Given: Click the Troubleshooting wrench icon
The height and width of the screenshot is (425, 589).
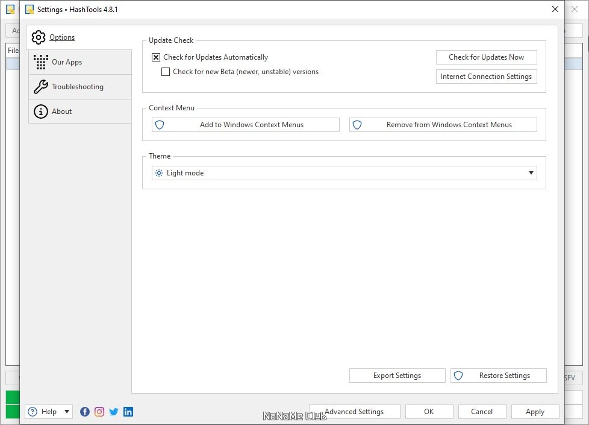Looking at the screenshot, I should [40, 87].
